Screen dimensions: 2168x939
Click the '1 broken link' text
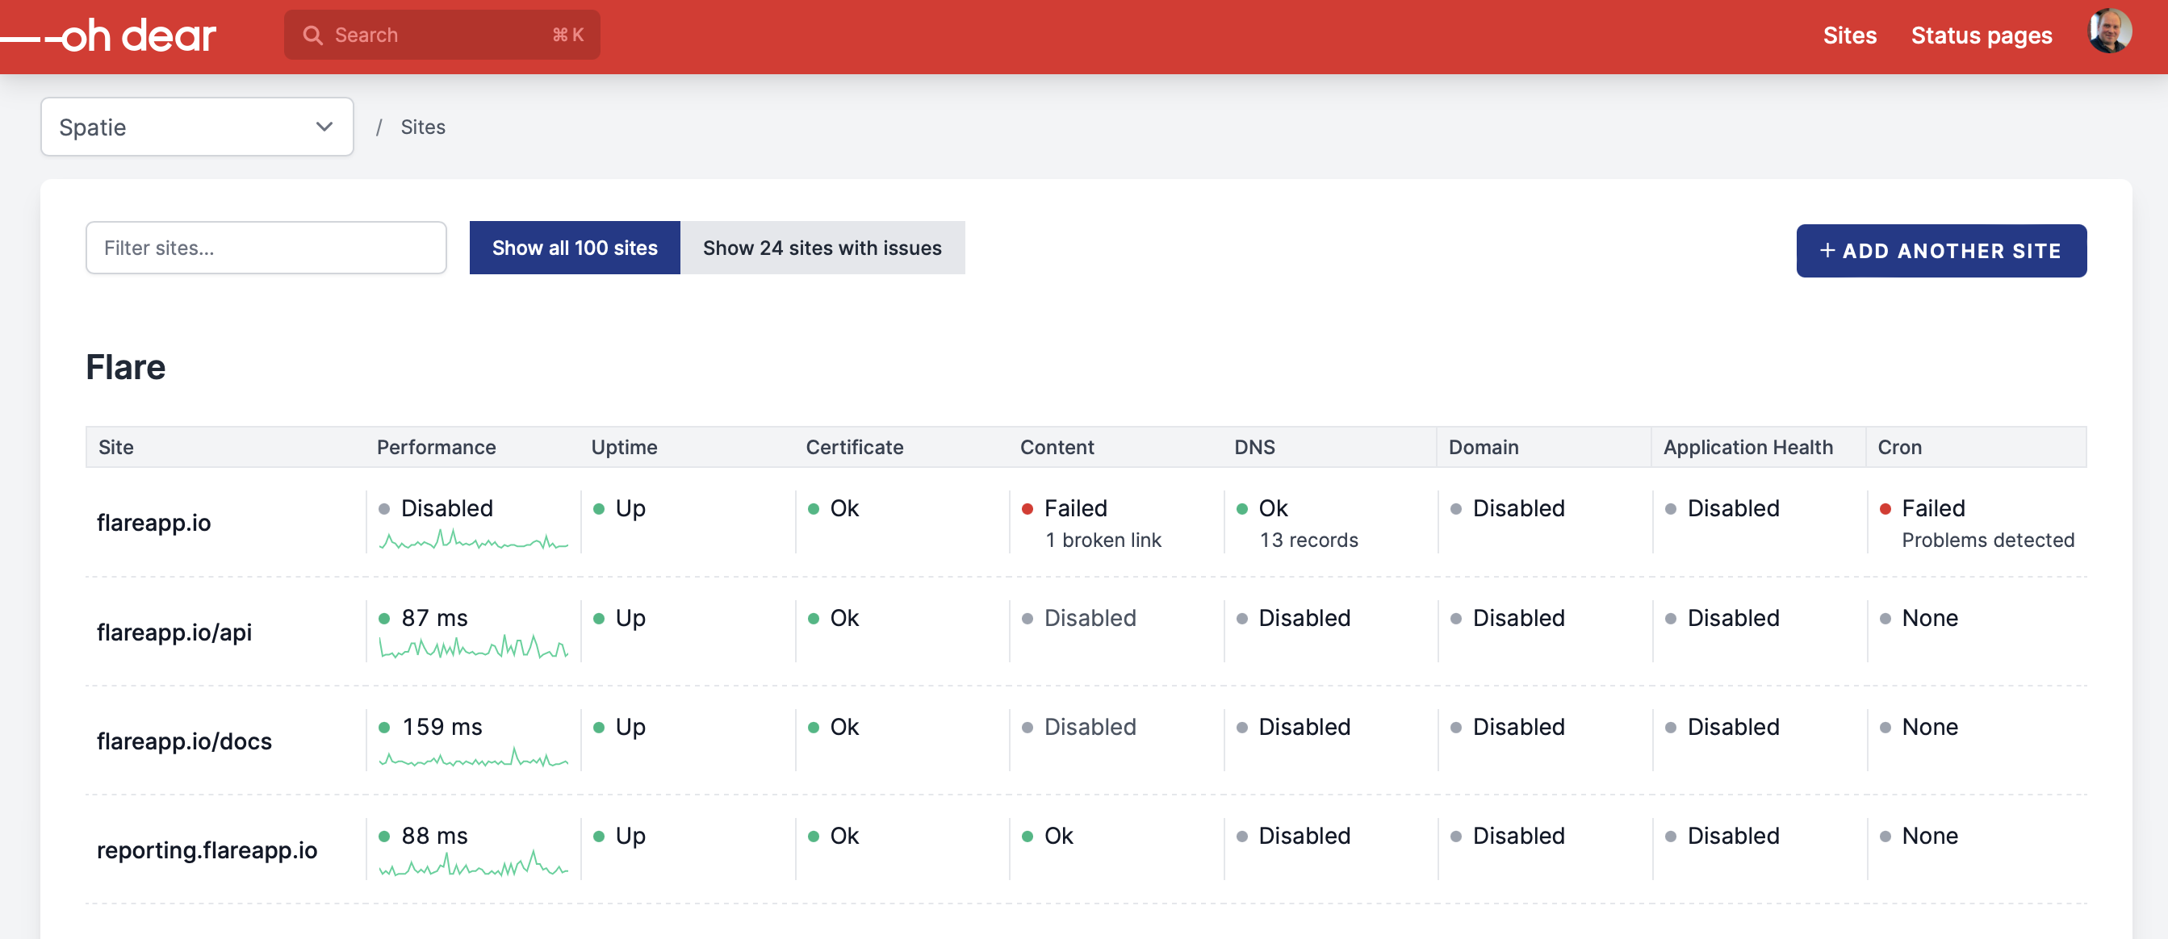click(1103, 540)
